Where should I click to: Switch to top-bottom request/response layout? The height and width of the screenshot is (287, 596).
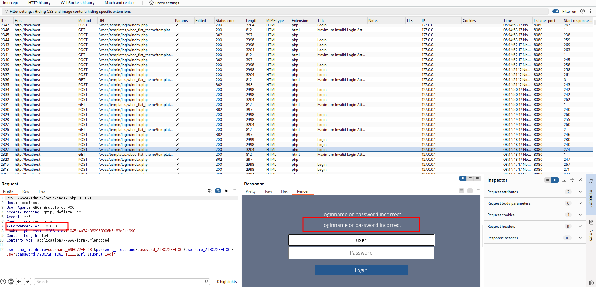point(470,179)
